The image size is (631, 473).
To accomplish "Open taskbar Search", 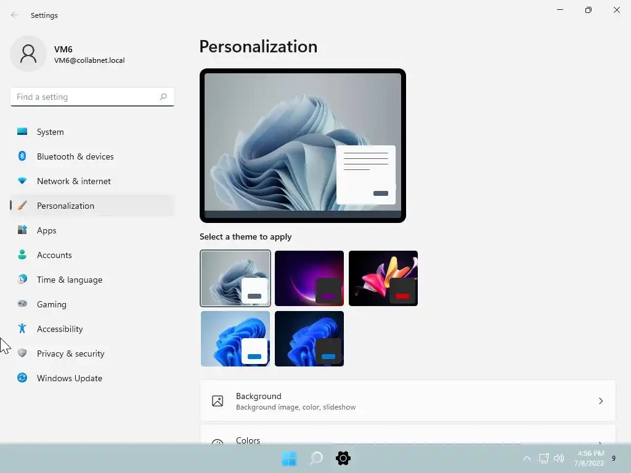I will [316, 458].
